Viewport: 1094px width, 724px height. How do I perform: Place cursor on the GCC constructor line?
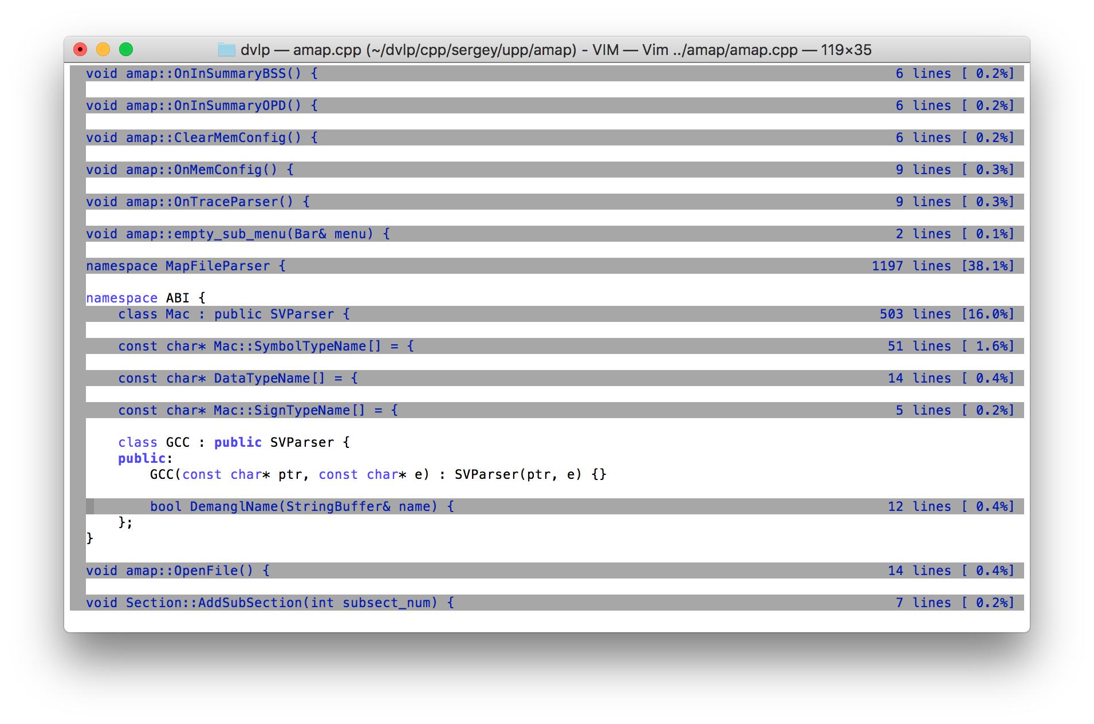tap(378, 474)
